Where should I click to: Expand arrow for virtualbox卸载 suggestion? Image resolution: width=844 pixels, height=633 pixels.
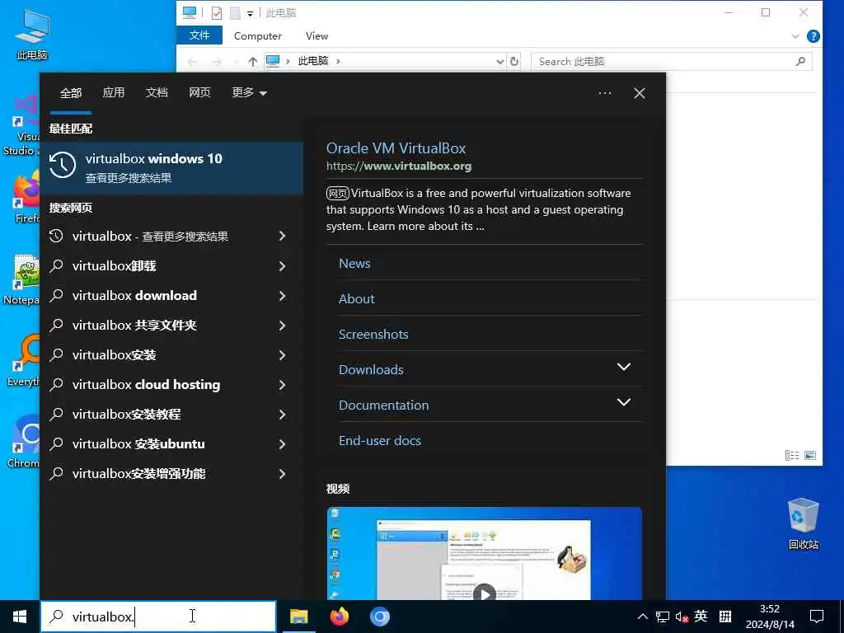tap(282, 266)
